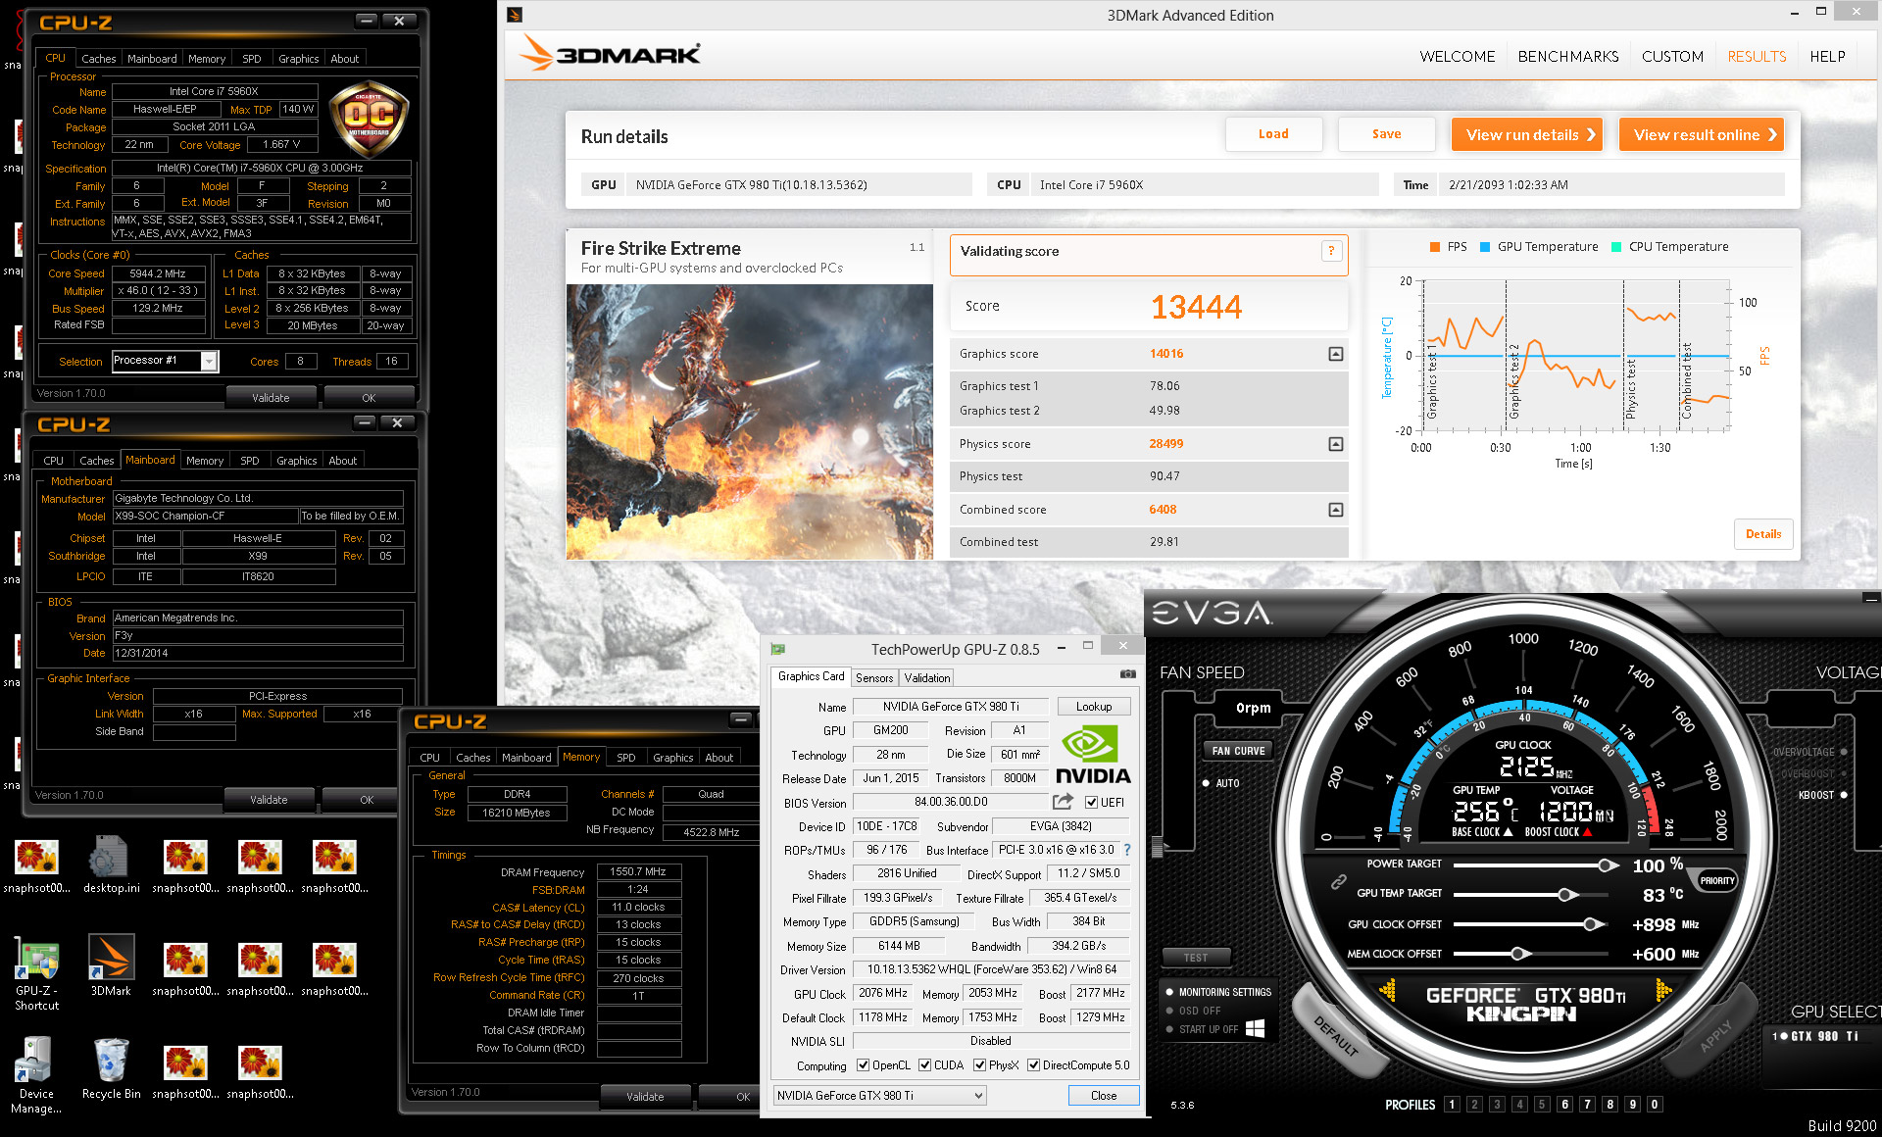Toggle the PhysX checkbox

979,1065
